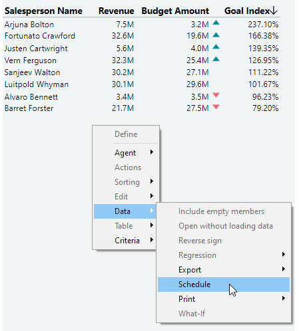Click green up triangle beside Arjuna Bolton budget
This screenshot has width=299, height=331.
point(216,23)
